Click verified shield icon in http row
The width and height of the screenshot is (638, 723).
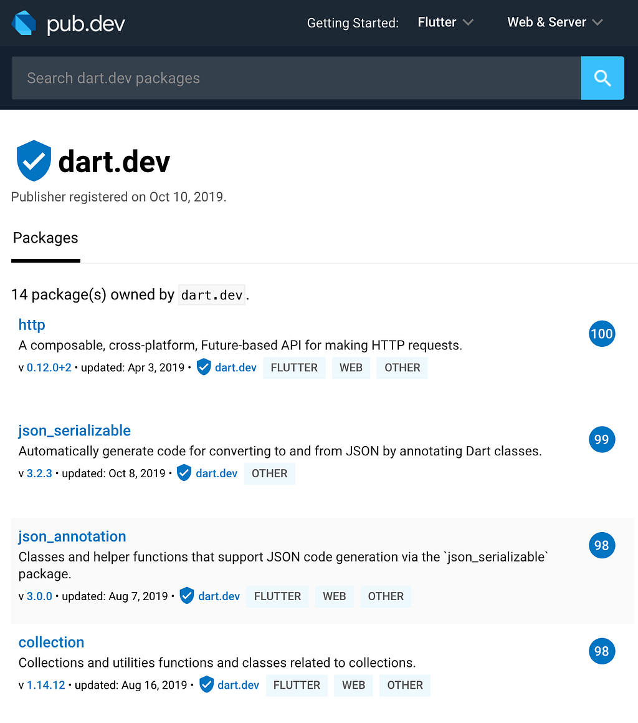tap(204, 367)
